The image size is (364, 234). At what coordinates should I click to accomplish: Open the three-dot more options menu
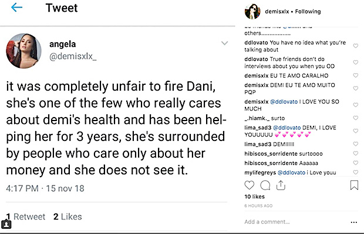coord(353,222)
